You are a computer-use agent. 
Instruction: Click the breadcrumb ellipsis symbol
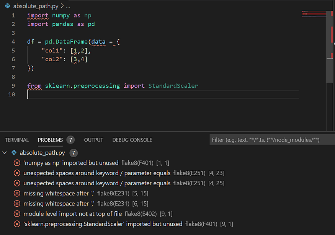68,7
